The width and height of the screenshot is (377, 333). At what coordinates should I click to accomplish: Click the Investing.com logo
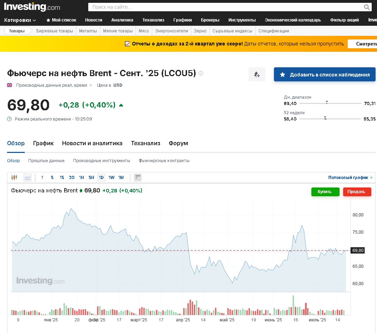tap(32, 7)
